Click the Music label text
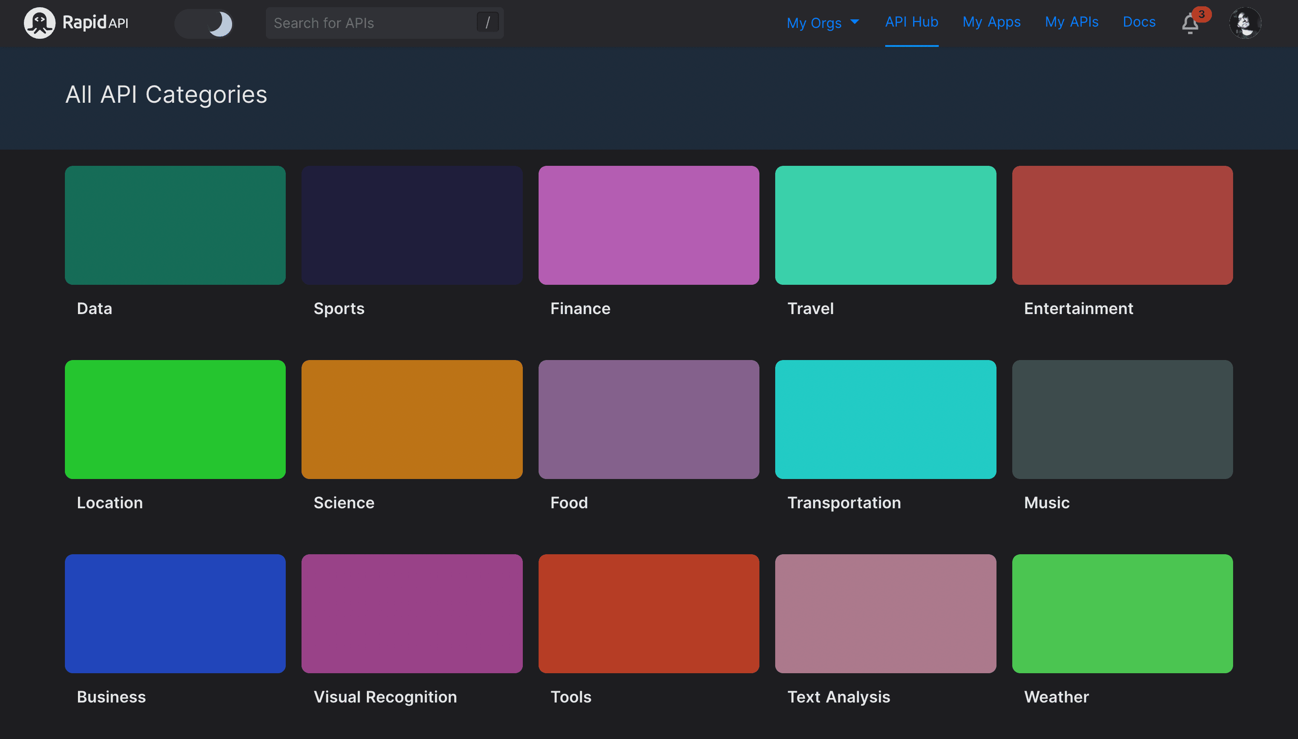Screen dimensions: 1298x739 point(1046,503)
